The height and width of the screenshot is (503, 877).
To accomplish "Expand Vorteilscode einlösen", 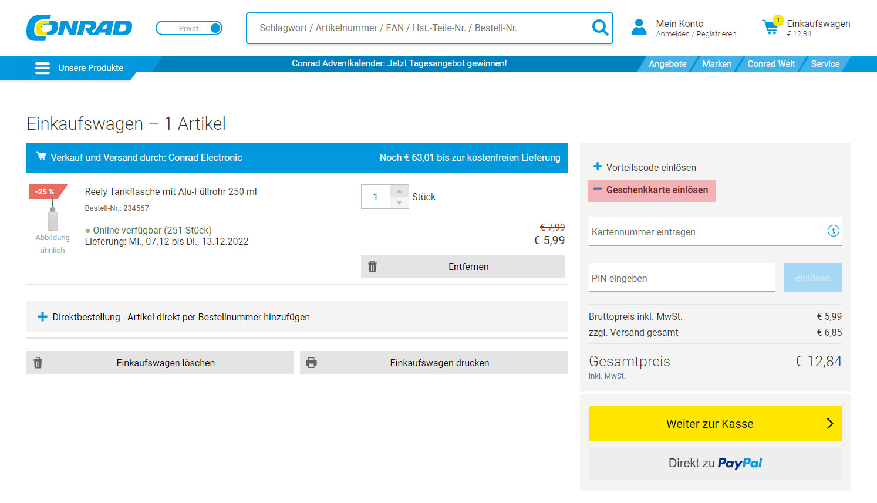I will point(645,167).
